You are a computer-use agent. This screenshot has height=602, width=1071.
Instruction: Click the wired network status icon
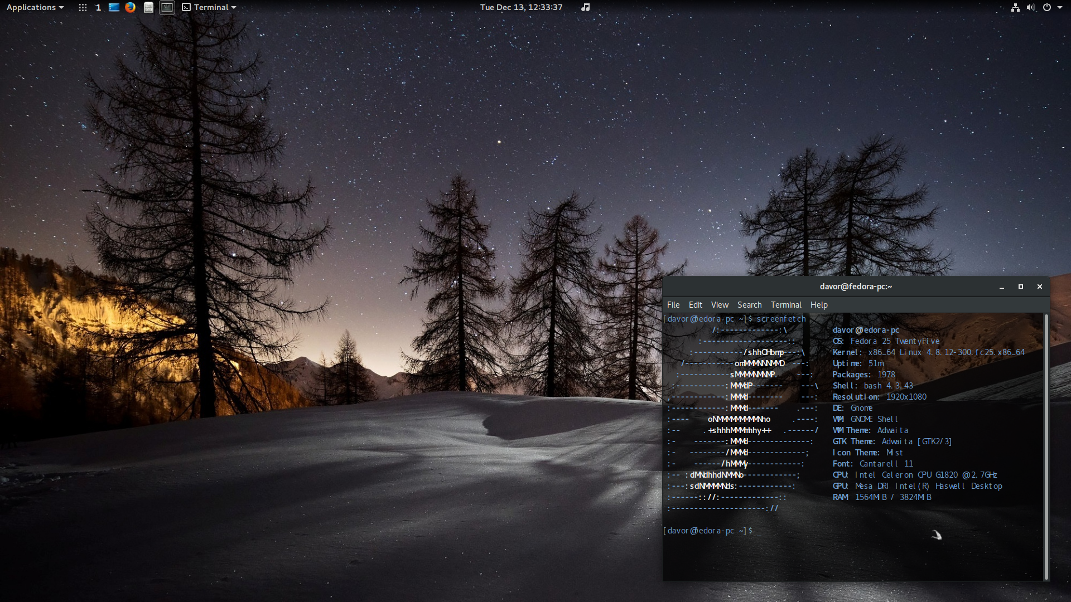(1015, 7)
